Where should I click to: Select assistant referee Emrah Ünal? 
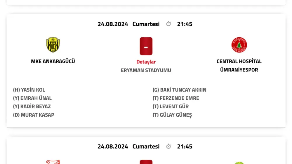[32, 98]
